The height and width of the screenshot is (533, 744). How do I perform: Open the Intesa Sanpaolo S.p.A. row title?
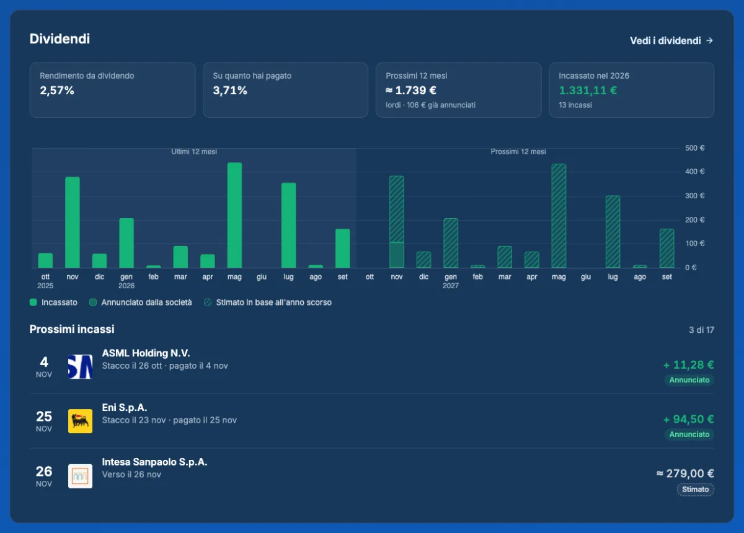tap(154, 462)
